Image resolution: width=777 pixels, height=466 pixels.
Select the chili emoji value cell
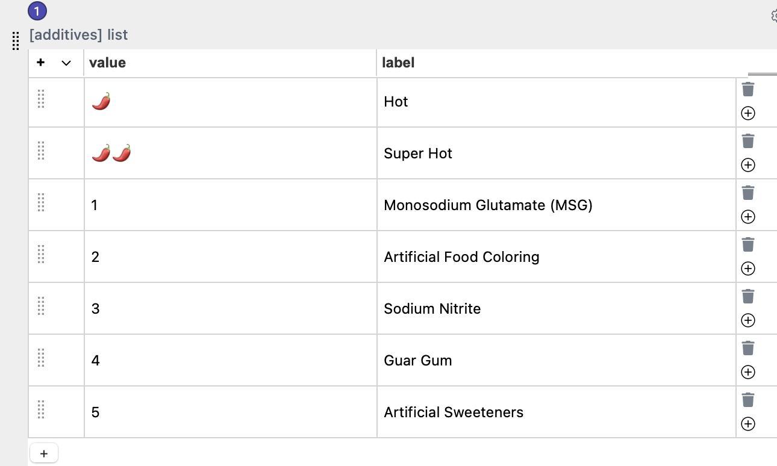pyautogui.click(x=229, y=101)
